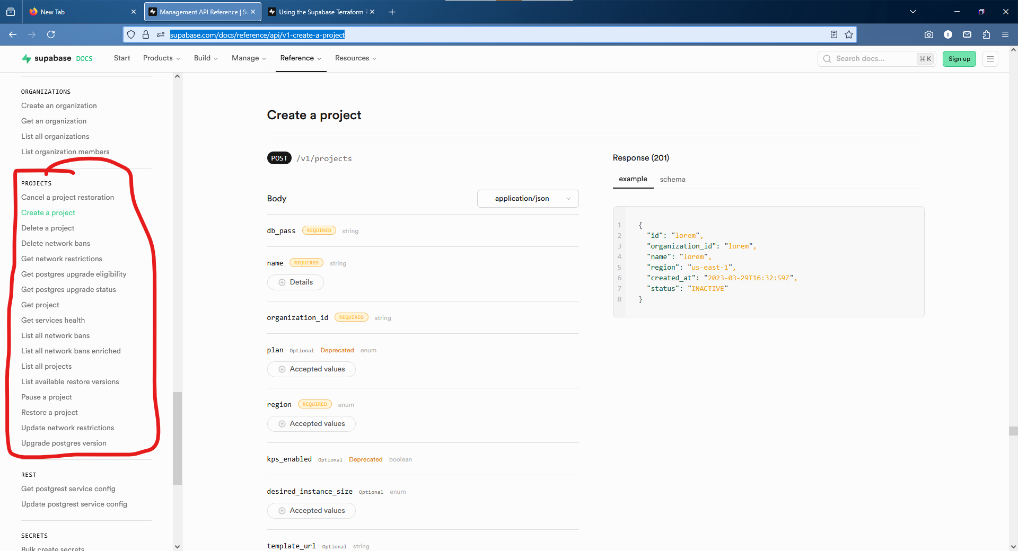
Task: Bookmark this page with the star icon
Action: pos(849,34)
